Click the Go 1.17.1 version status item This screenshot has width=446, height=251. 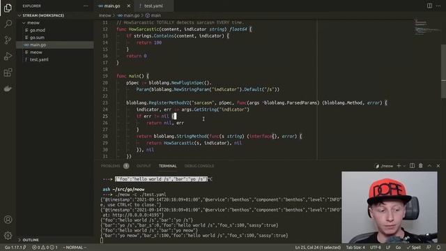pos(15,248)
